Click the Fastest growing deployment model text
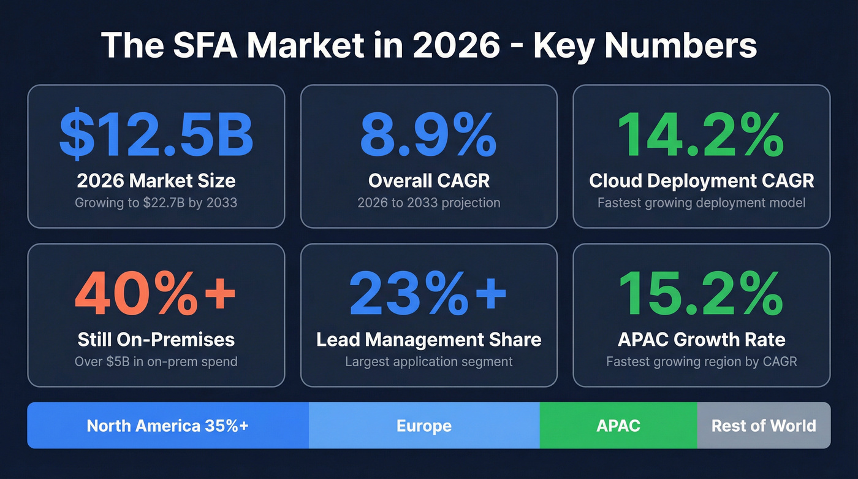 pyautogui.click(x=701, y=203)
